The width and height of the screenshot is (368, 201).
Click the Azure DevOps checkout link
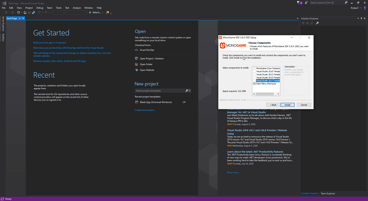click(x=147, y=50)
